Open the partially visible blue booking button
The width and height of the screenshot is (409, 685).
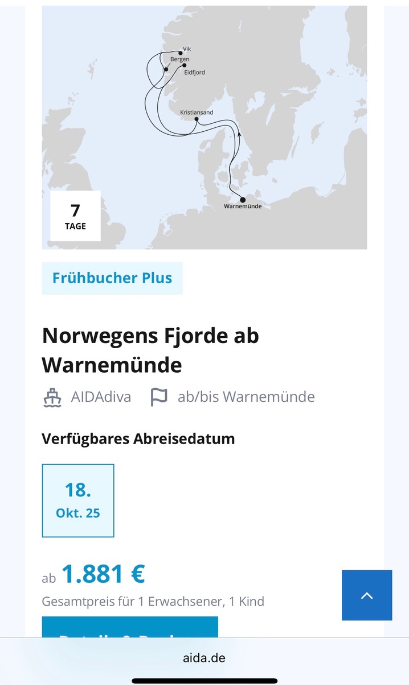(x=130, y=628)
